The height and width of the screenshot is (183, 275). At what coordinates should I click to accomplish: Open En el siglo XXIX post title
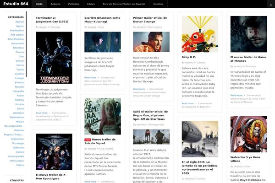(x=199, y=167)
